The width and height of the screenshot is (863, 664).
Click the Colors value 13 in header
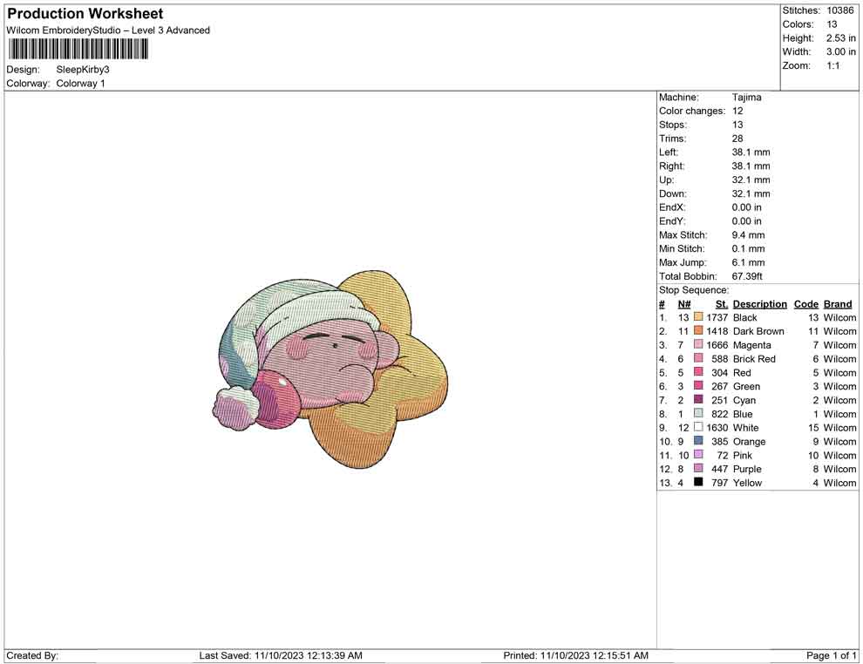(x=832, y=24)
